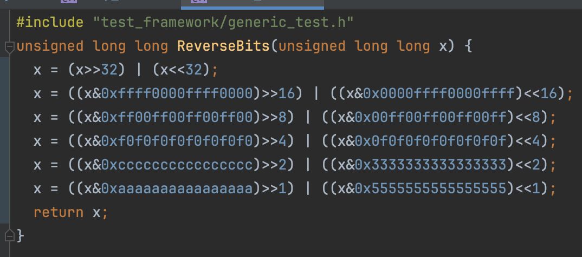
Task: Select the active editor tab with blue underline
Action: click(253, 4)
